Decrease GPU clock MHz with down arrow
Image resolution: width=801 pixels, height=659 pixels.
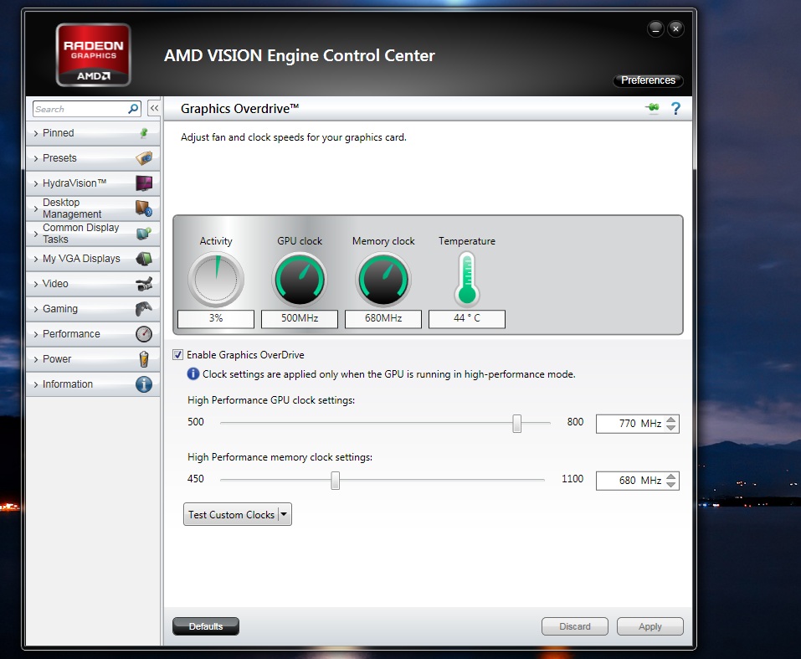[671, 427]
